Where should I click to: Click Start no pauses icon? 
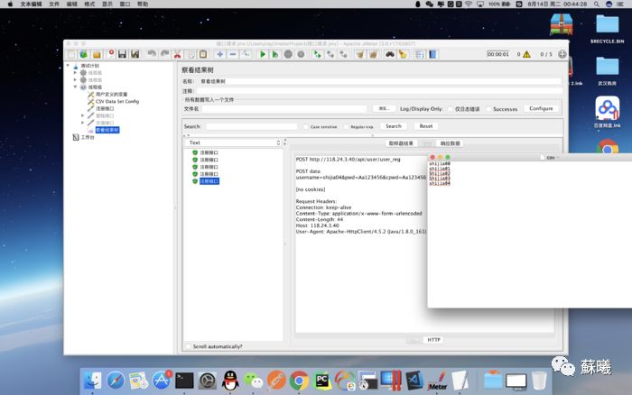point(275,54)
